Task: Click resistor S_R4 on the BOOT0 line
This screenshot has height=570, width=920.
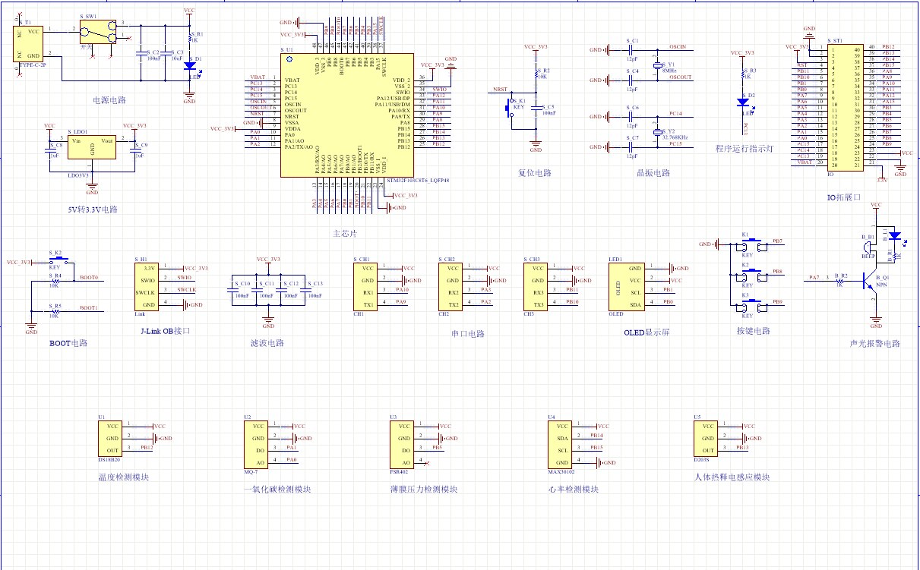Action: pyautogui.click(x=55, y=281)
